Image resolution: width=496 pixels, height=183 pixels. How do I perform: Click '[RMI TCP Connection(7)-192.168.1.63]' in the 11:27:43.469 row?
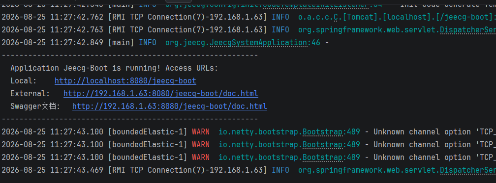click(187, 170)
